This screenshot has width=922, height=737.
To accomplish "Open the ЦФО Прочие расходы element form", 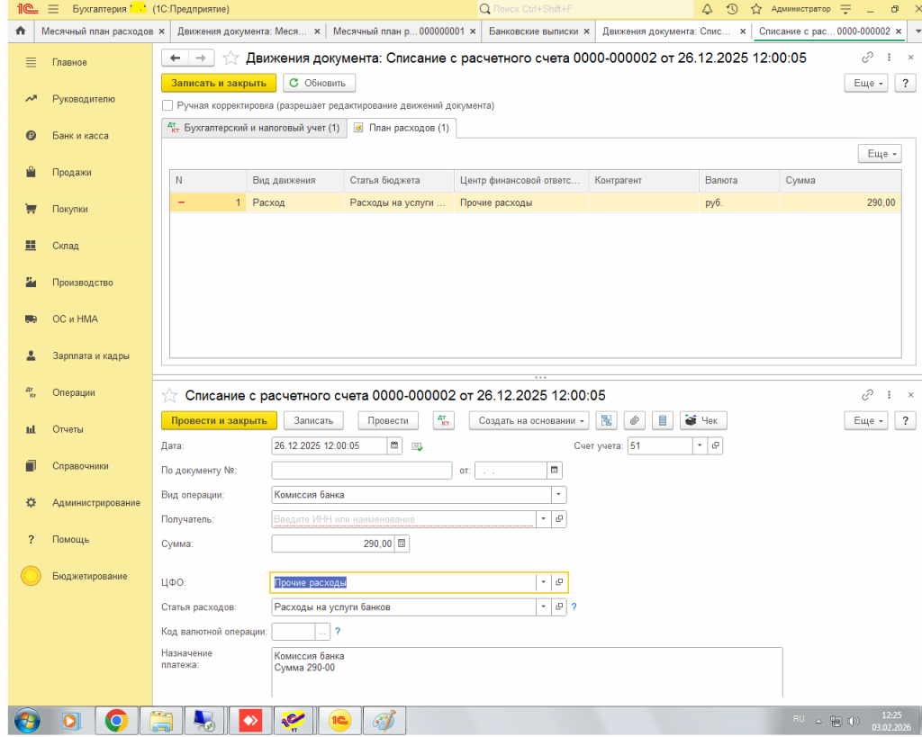I will point(559,582).
